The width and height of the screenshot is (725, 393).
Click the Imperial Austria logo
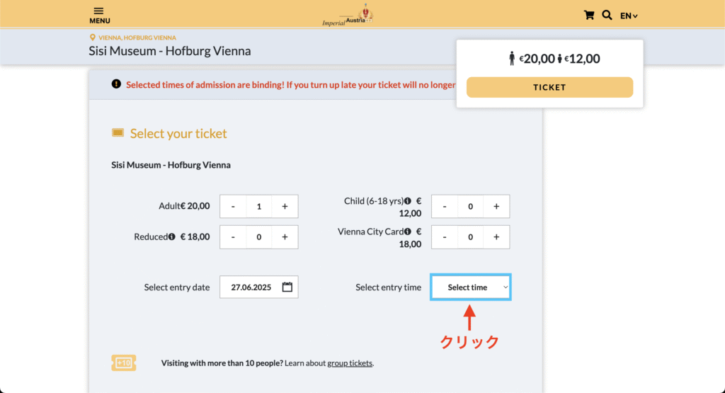[348, 16]
